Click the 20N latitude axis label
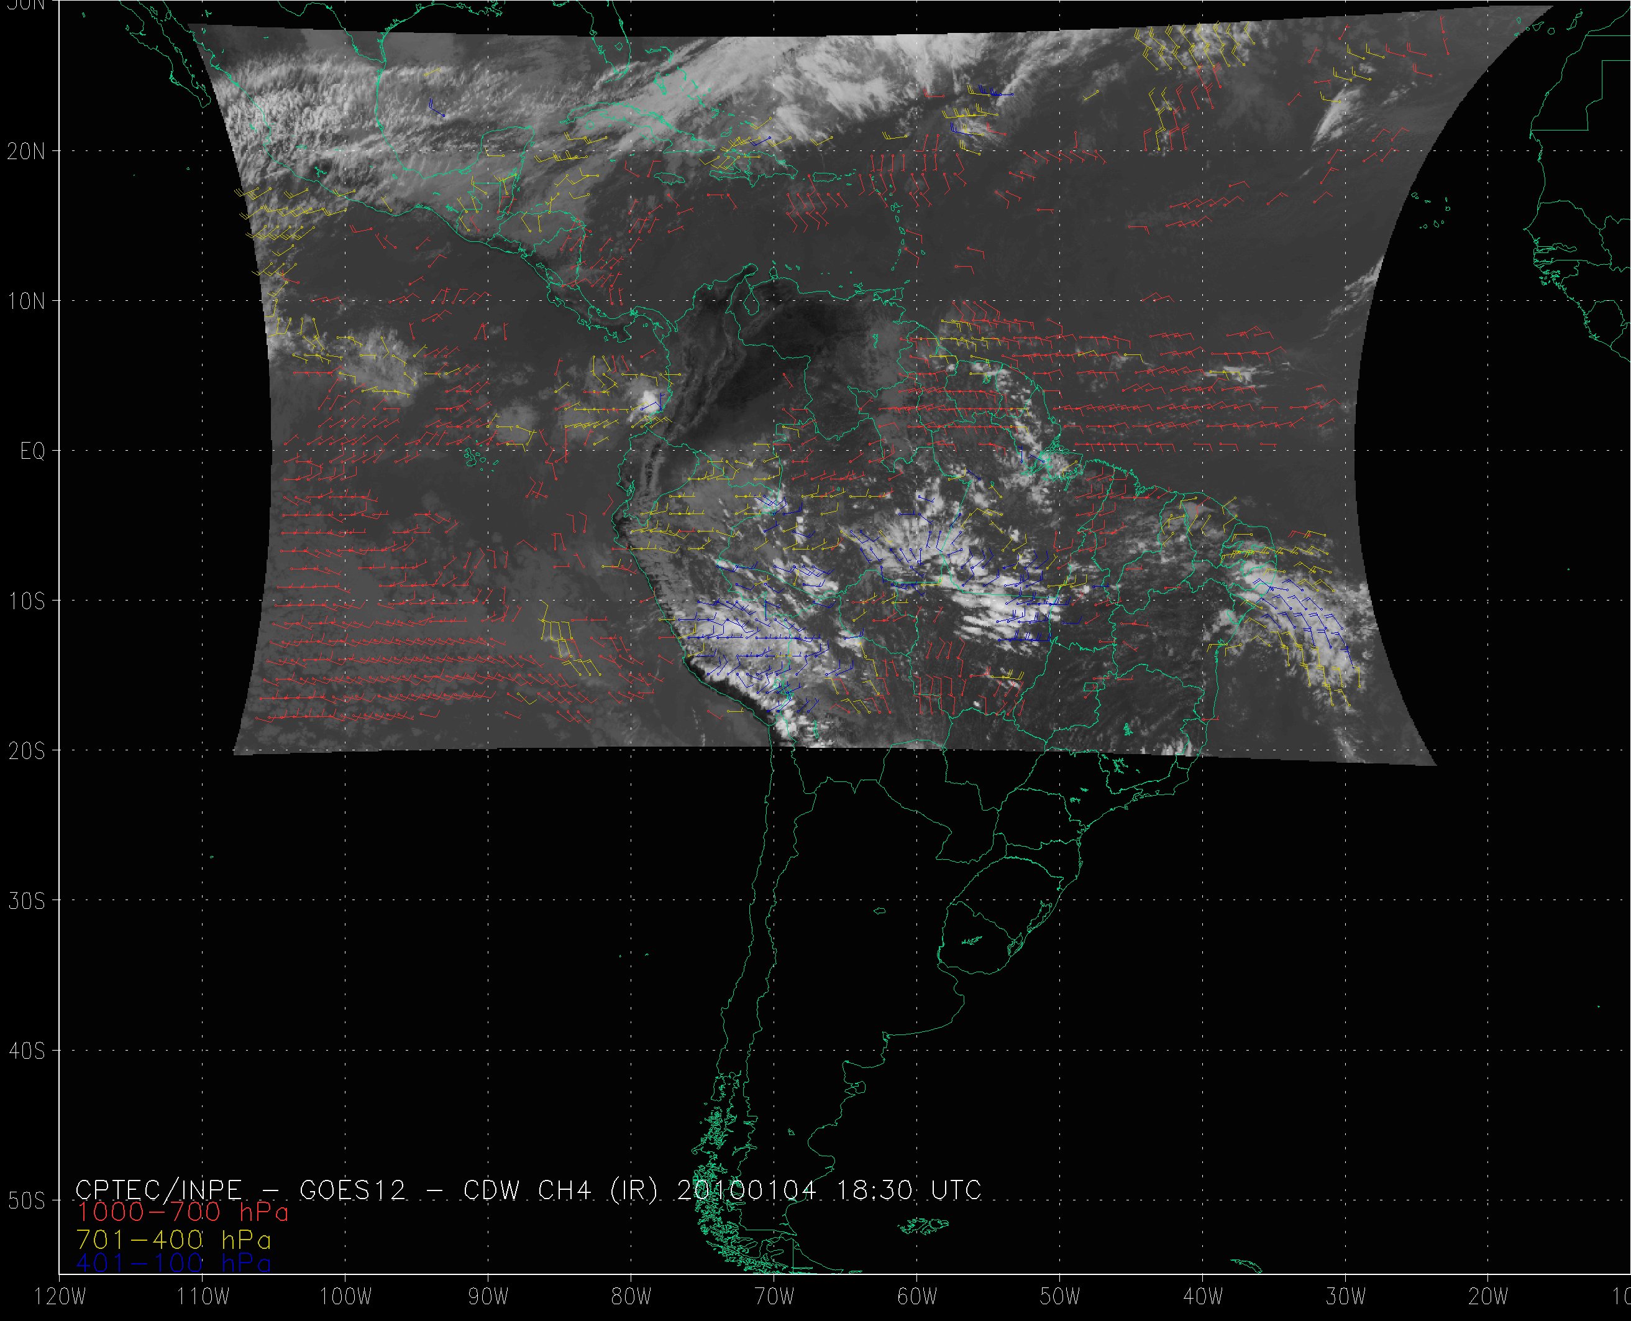1631x1321 pixels. (x=27, y=152)
